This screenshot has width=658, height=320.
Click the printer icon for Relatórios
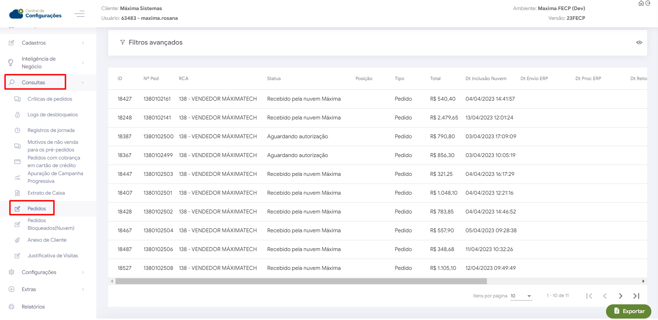(x=12, y=307)
